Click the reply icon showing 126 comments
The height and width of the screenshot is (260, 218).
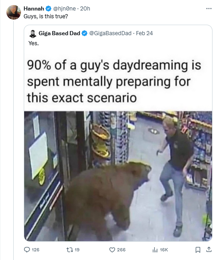click(x=27, y=249)
